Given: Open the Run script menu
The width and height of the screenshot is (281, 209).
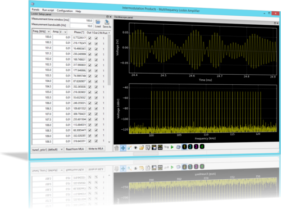Looking at the screenshot, I should [48, 10].
